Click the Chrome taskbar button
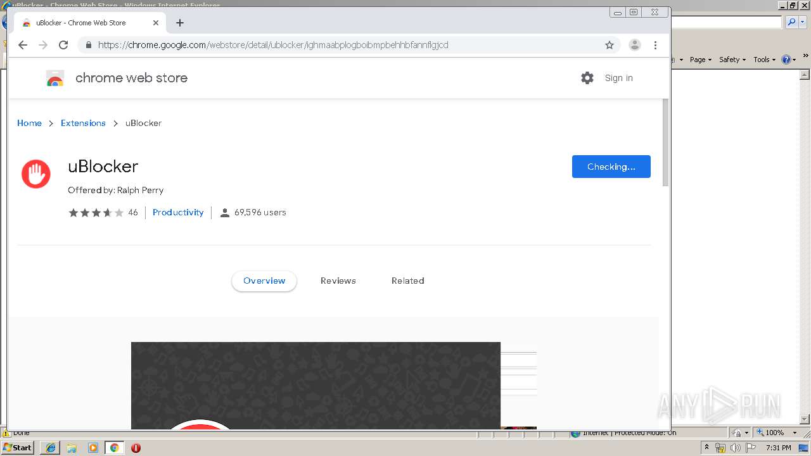The height and width of the screenshot is (456, 811). point(114,448)
